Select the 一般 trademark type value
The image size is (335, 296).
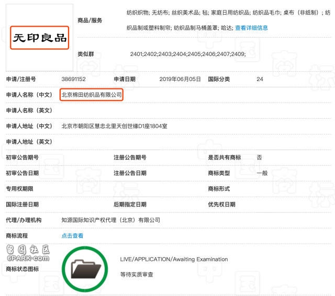(x=262, y=173)
